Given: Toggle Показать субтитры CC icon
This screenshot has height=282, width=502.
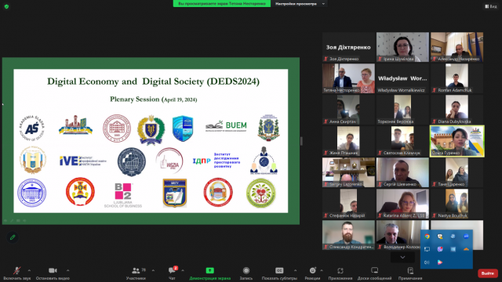Looking at the screenshot, I should tap(279, 270).
